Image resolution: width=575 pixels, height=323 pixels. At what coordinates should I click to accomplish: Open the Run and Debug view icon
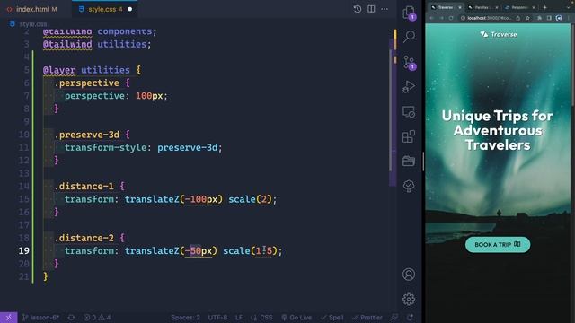pyautogui.click(x=409, y=87)
